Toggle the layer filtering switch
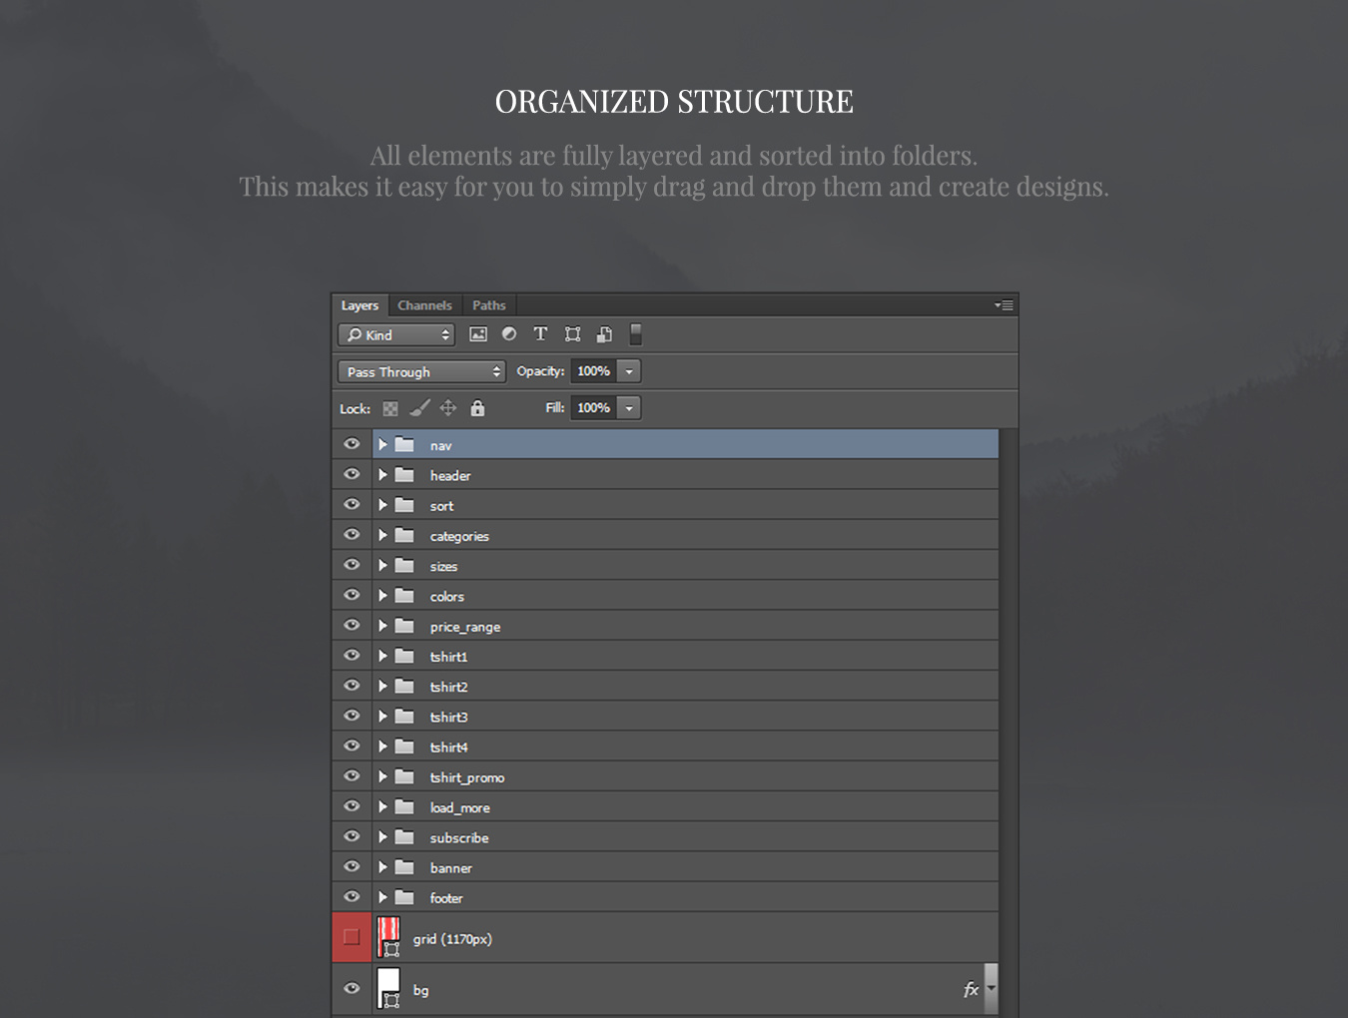Image resolution: width=1348 pixels, height=1018 pixels. point(636,334)
